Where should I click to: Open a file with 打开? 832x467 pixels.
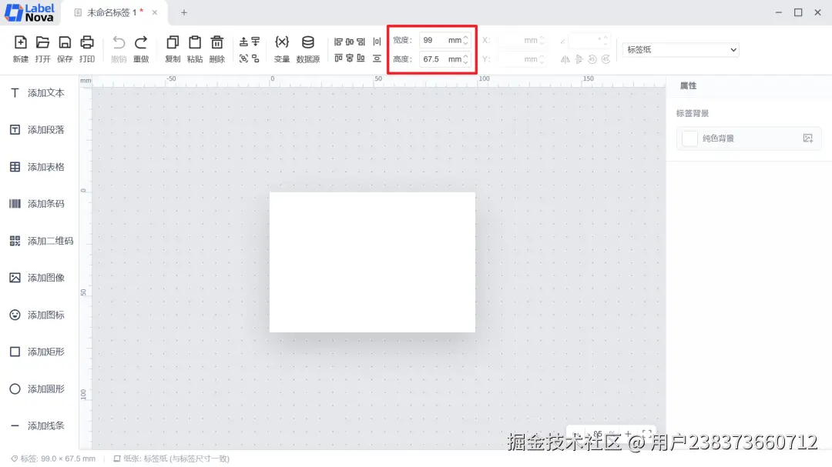[42, 48]
